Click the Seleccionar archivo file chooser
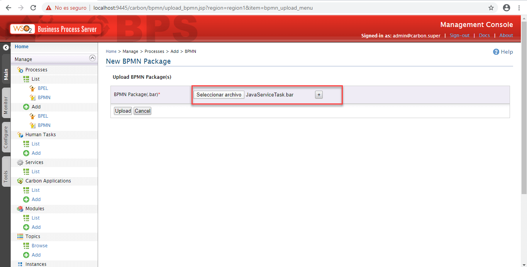The width and height of the screenshot is (527, 267). click(x=219, y=95)
